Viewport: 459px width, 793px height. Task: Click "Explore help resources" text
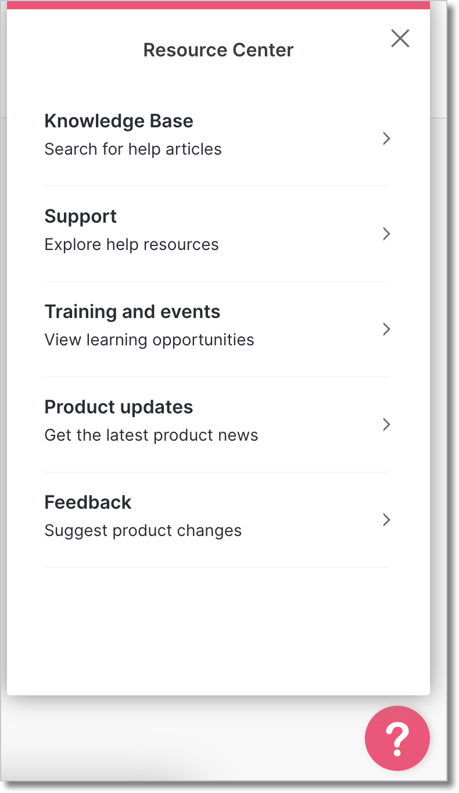click(x=132, y=245)
